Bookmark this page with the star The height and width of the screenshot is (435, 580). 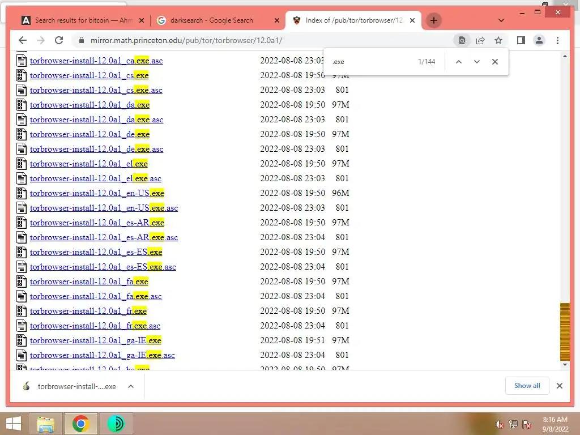(x=498, y=40)
